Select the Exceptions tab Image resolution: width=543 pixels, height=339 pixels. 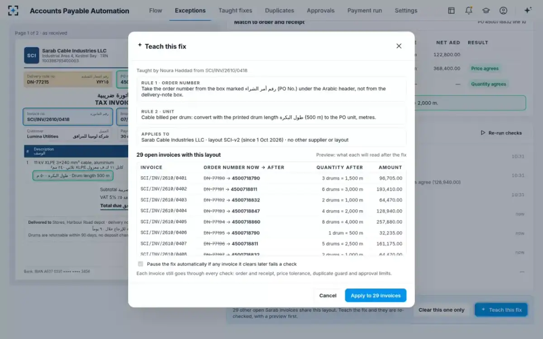click(x=190, y=10)
